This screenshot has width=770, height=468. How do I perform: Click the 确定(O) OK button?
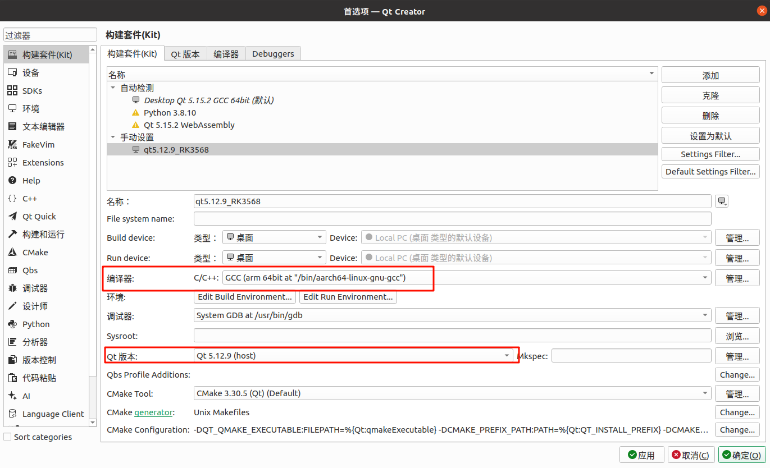click(742, 455)
